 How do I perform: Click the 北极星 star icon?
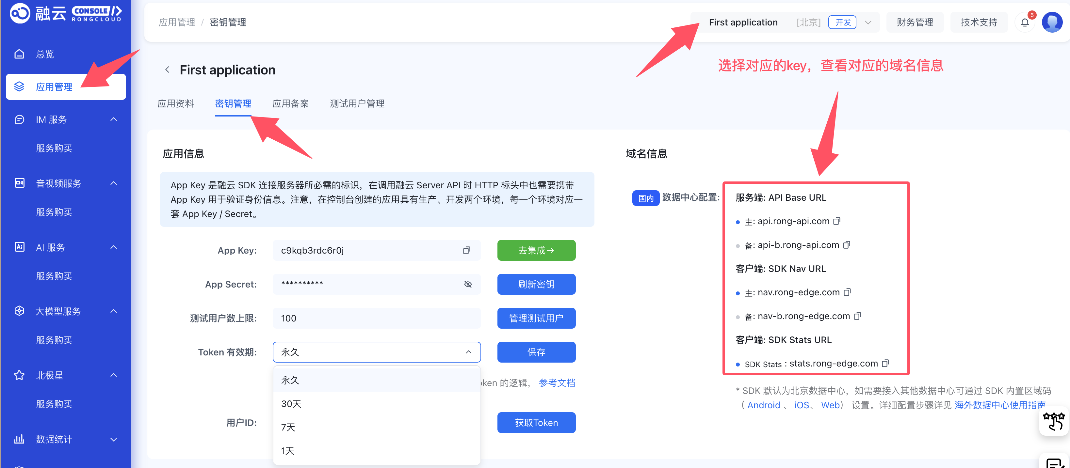pos(19,375)
